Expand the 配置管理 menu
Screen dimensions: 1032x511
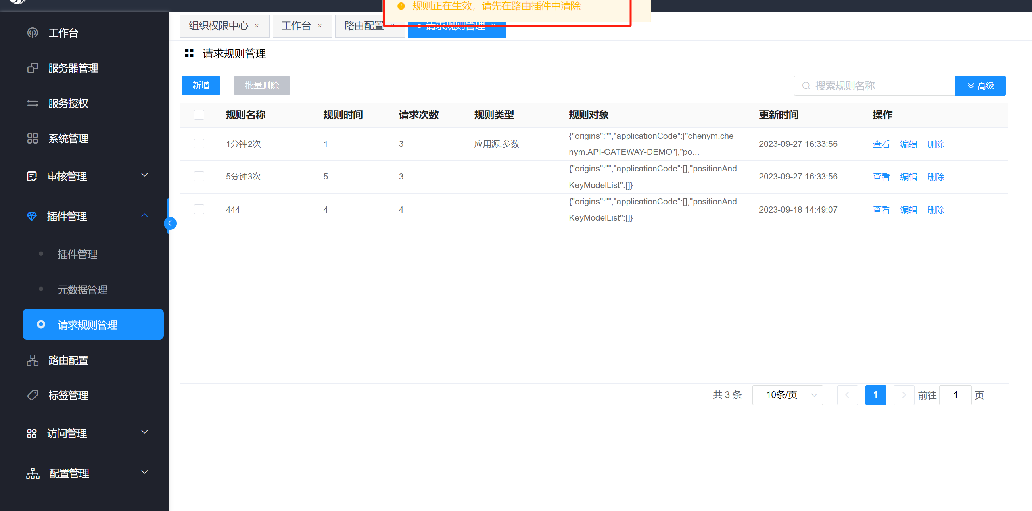click(x=144, y=472)
